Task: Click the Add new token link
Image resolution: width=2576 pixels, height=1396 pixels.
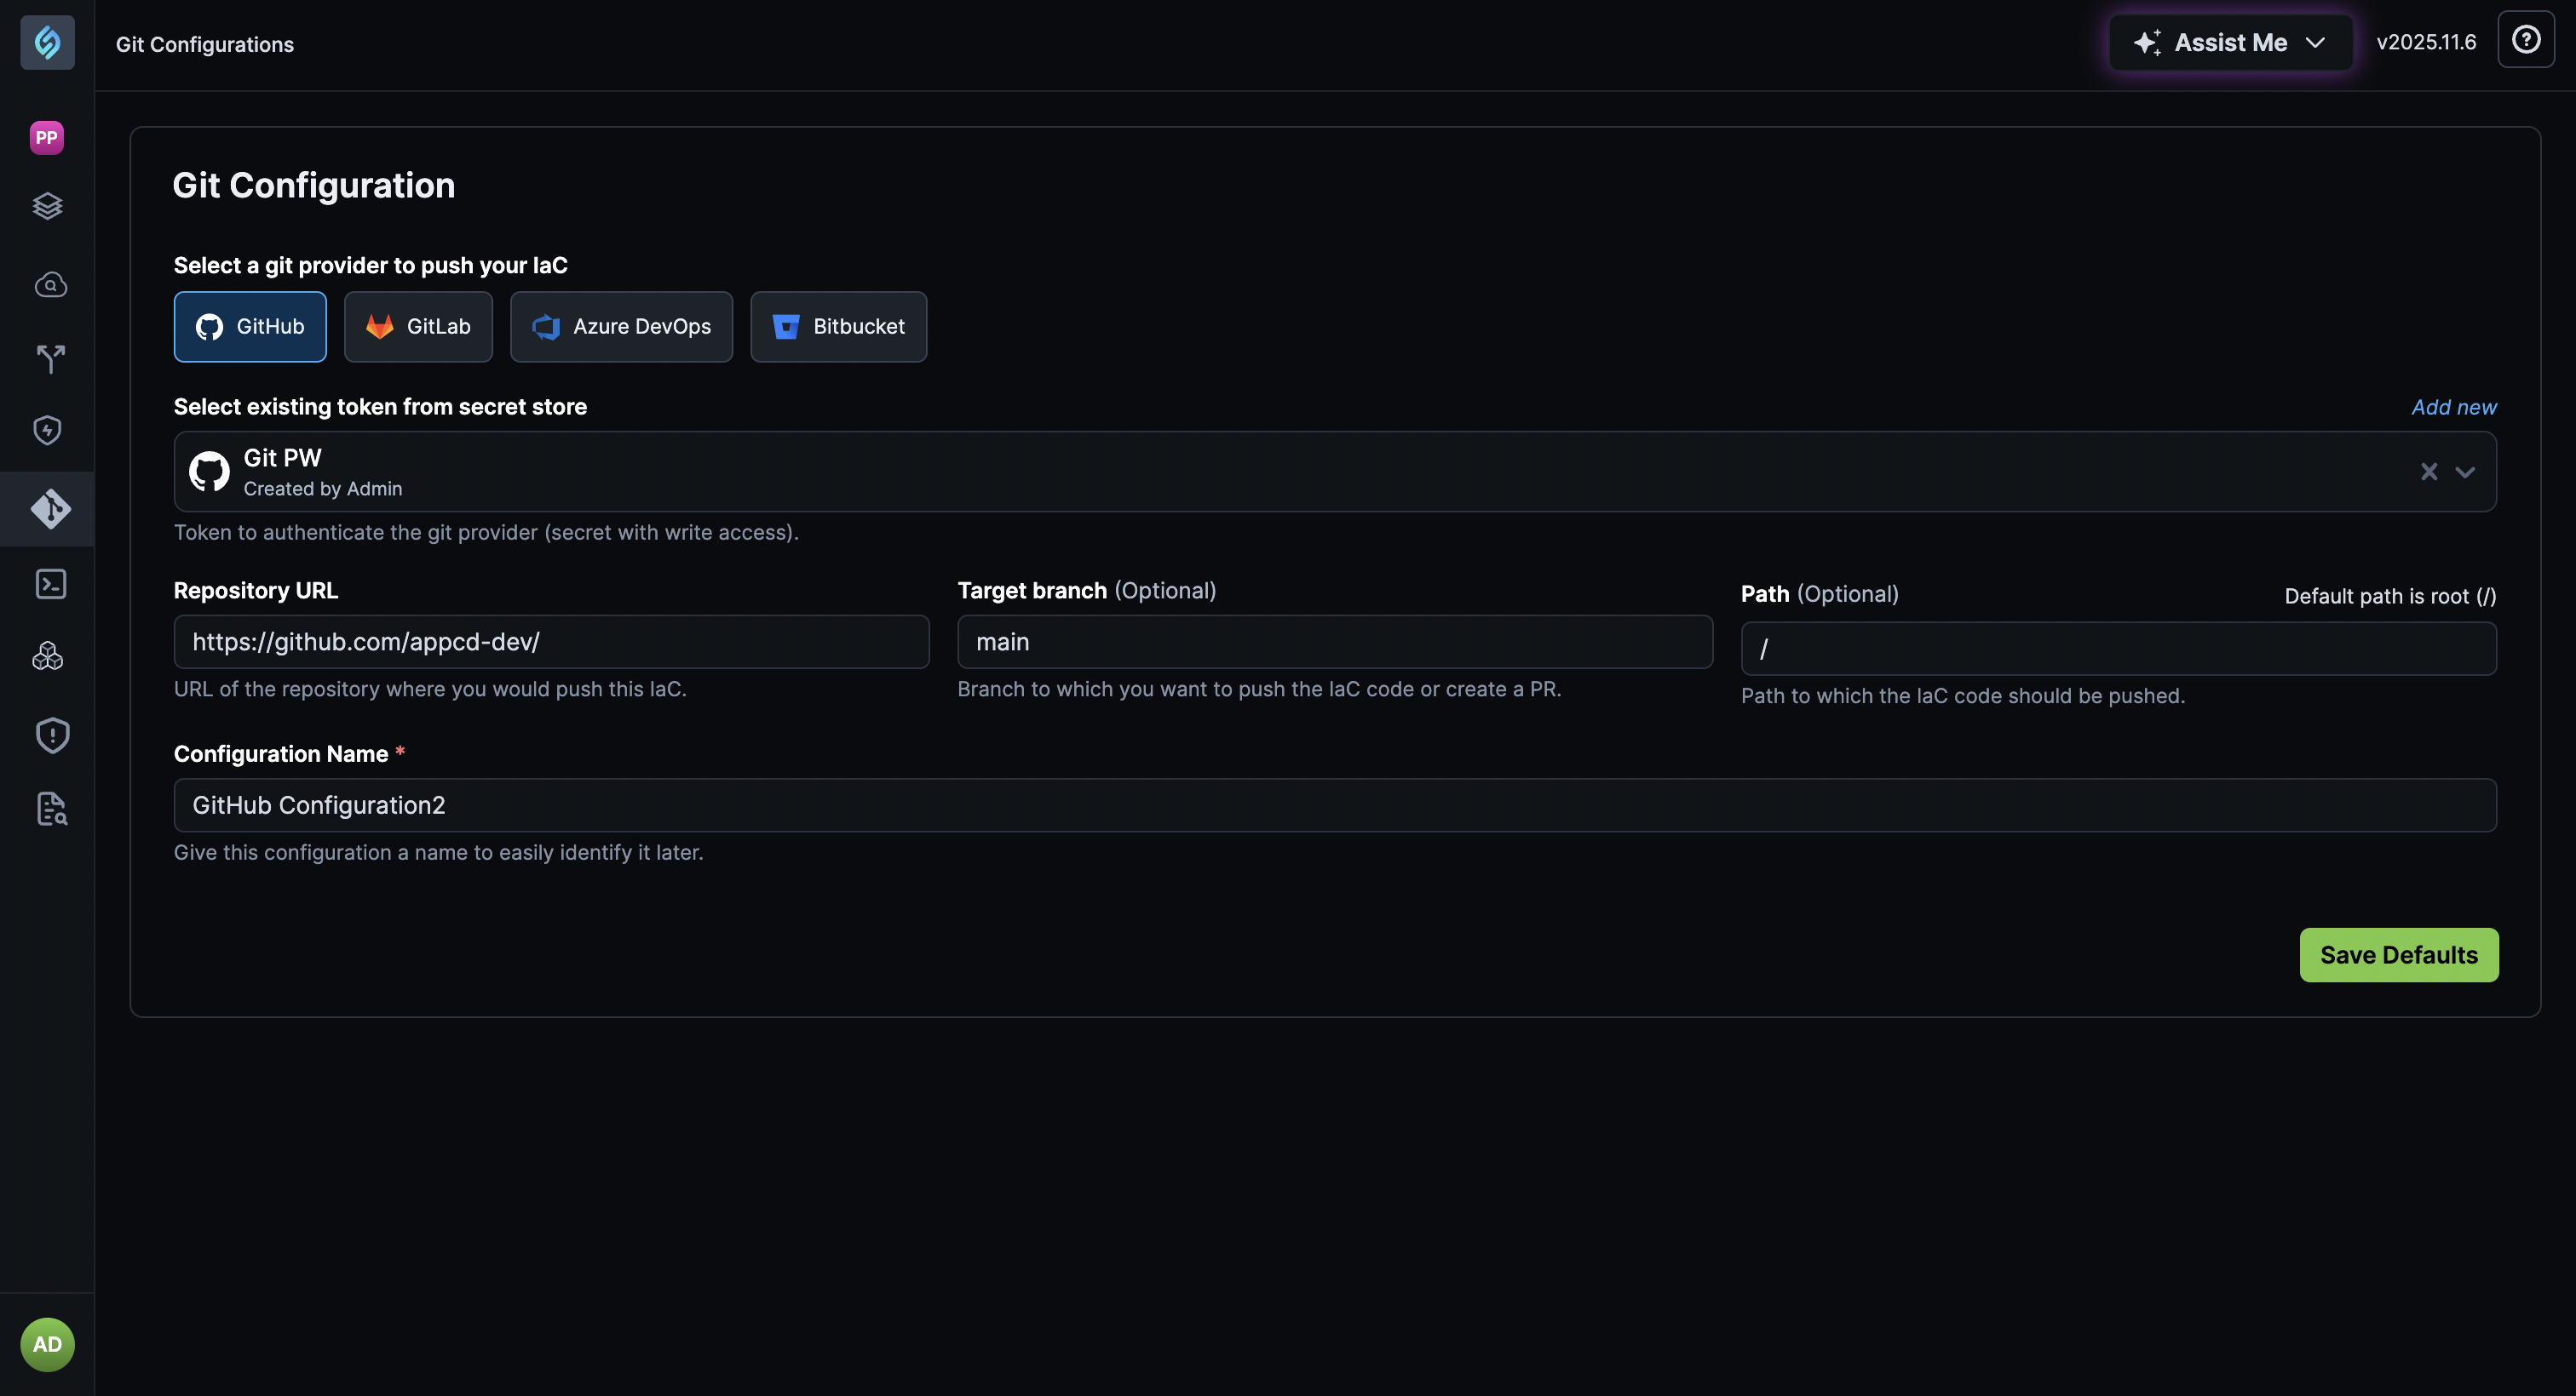Action: 2453,407
